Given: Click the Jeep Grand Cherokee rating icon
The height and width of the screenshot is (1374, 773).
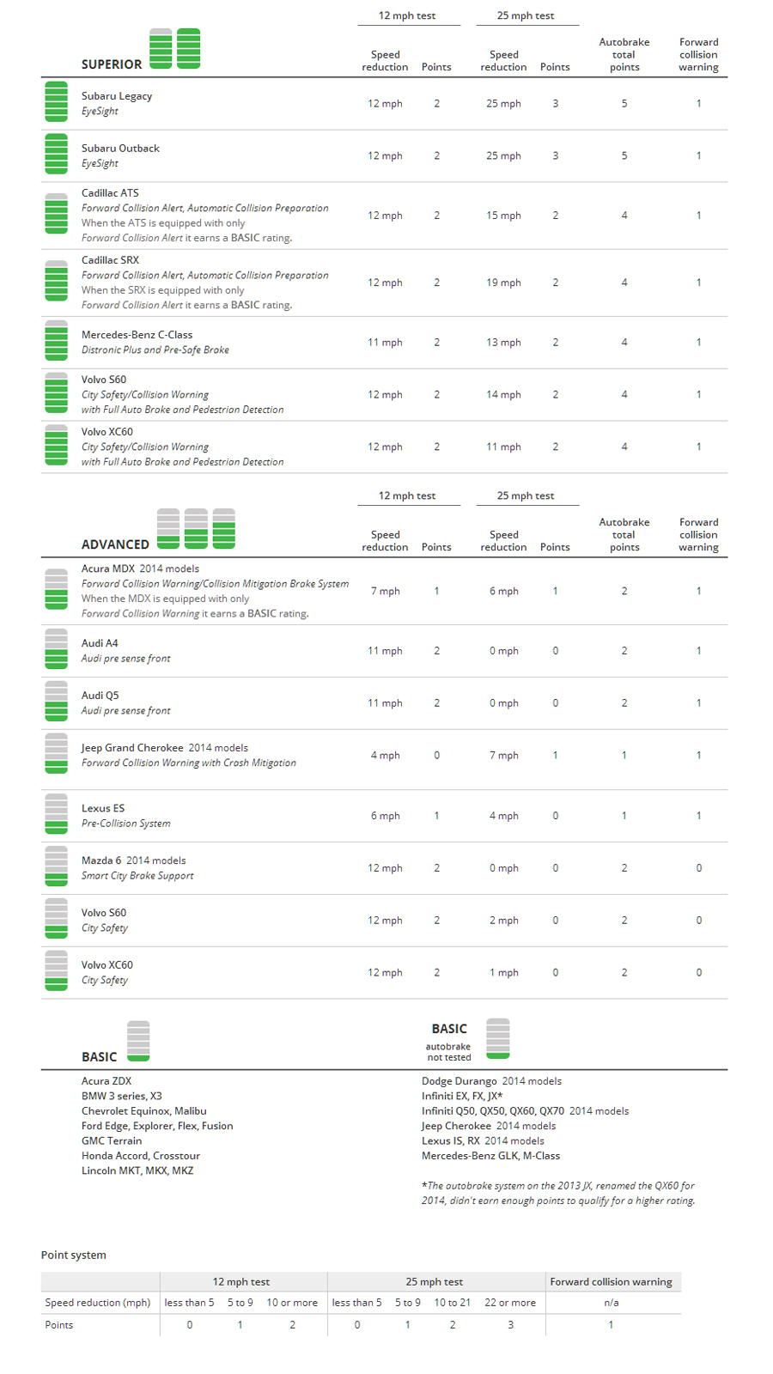Looking at the screenshot, I should (56, 754).
